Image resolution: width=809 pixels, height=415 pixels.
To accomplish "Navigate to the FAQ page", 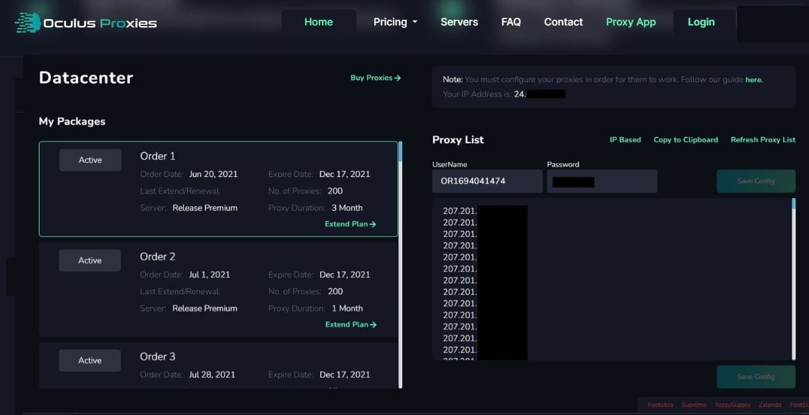I will [x=510, y=22].
